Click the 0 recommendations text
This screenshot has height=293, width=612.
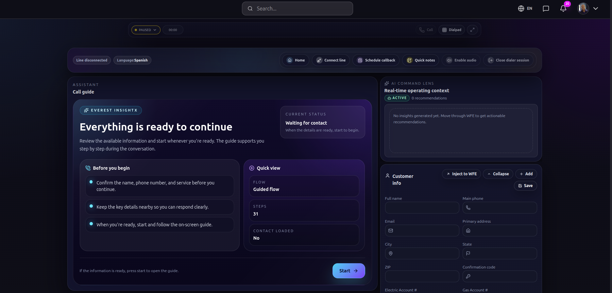(x=429, y=98)
